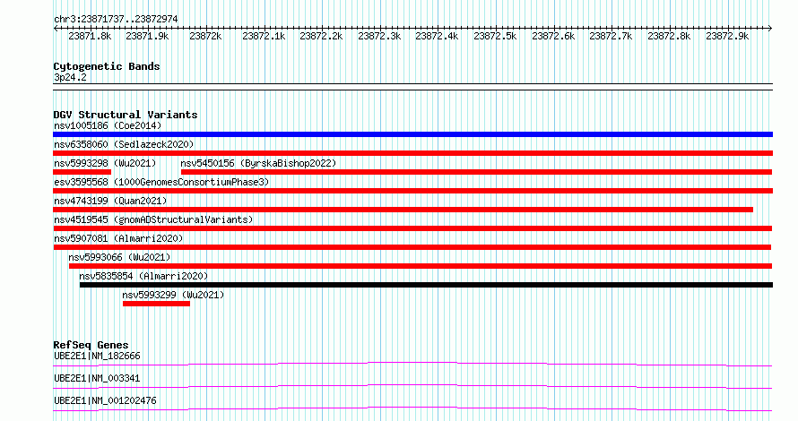798x421 pixels.
Task: Open the nsv5907081 (Almarri2020) label
Action: (x=118, y=238)
